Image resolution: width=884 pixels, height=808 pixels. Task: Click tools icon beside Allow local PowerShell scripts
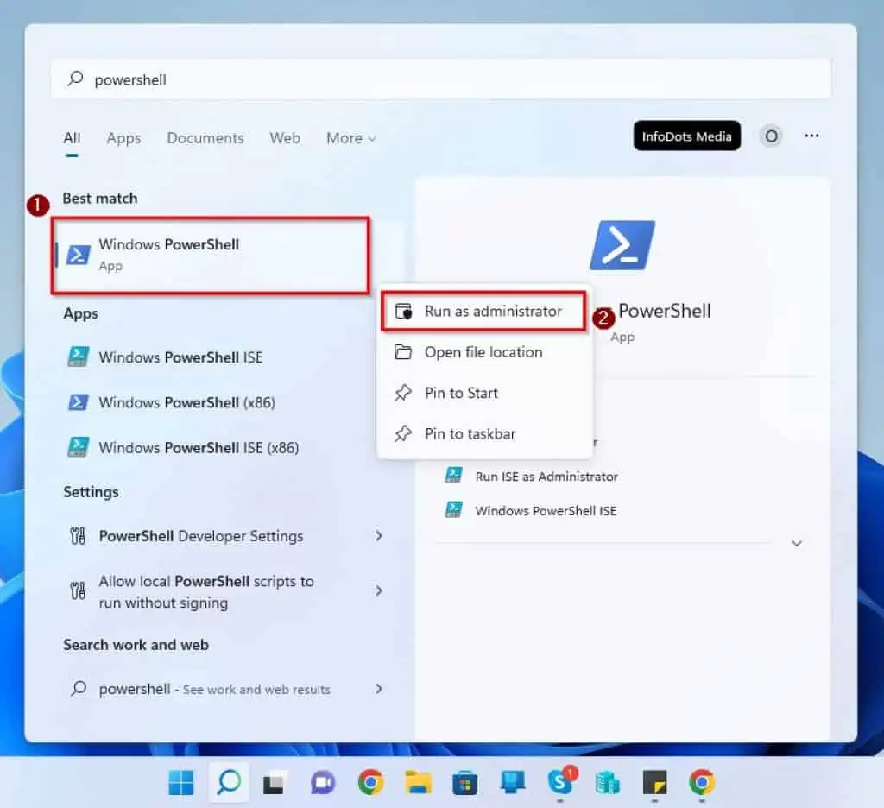(78, 591)
